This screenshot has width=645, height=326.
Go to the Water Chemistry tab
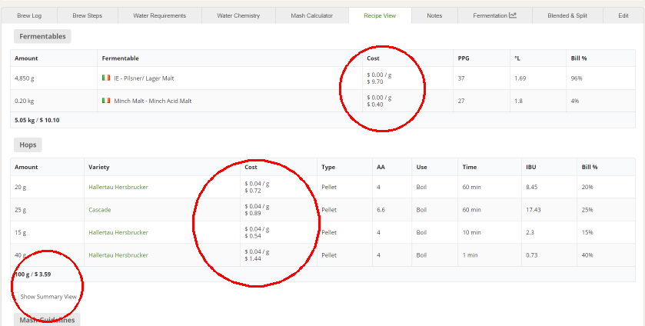pyautogui.click(x=238, y=15)
